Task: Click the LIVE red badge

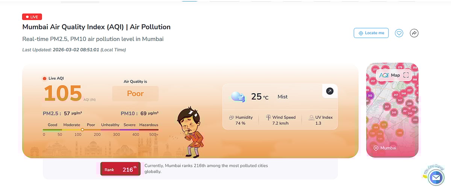Action: pyautogui.click(x=32, y=17)
